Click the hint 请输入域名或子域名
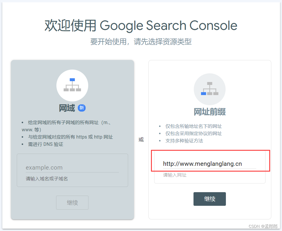Image resolution: width=282 pixels, height=231 pixels. pyautogui.click(x=47, y=179)
